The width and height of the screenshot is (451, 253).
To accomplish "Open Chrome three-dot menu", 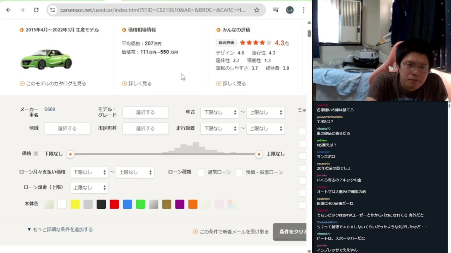I will (304, 10).
